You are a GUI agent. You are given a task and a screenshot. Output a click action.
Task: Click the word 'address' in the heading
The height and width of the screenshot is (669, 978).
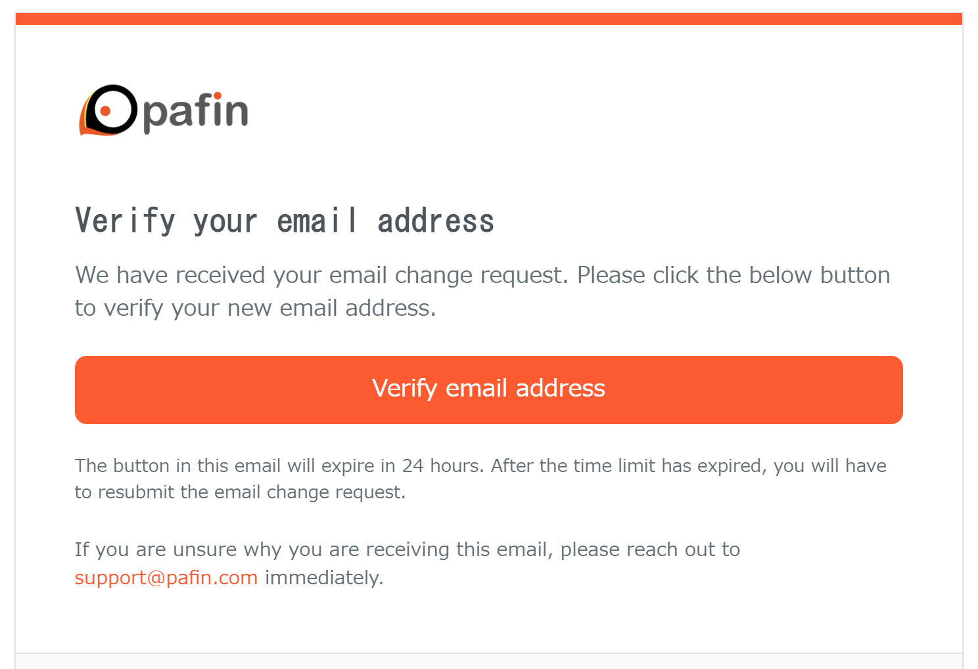[x=436, y=221]
